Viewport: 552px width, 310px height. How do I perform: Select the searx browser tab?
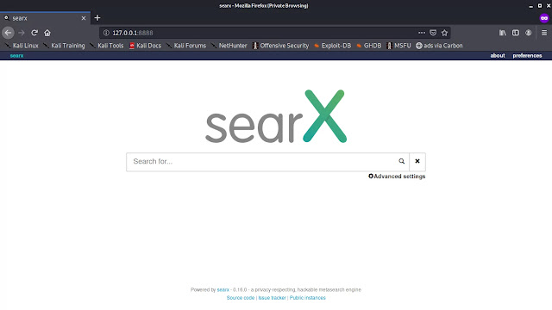45,18
